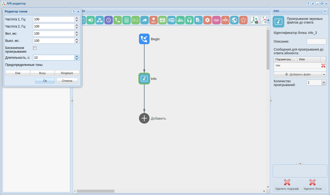Select the speaker playback block icon
The width and height of the screenshot is (330, 195).
(x=91, y=20)
